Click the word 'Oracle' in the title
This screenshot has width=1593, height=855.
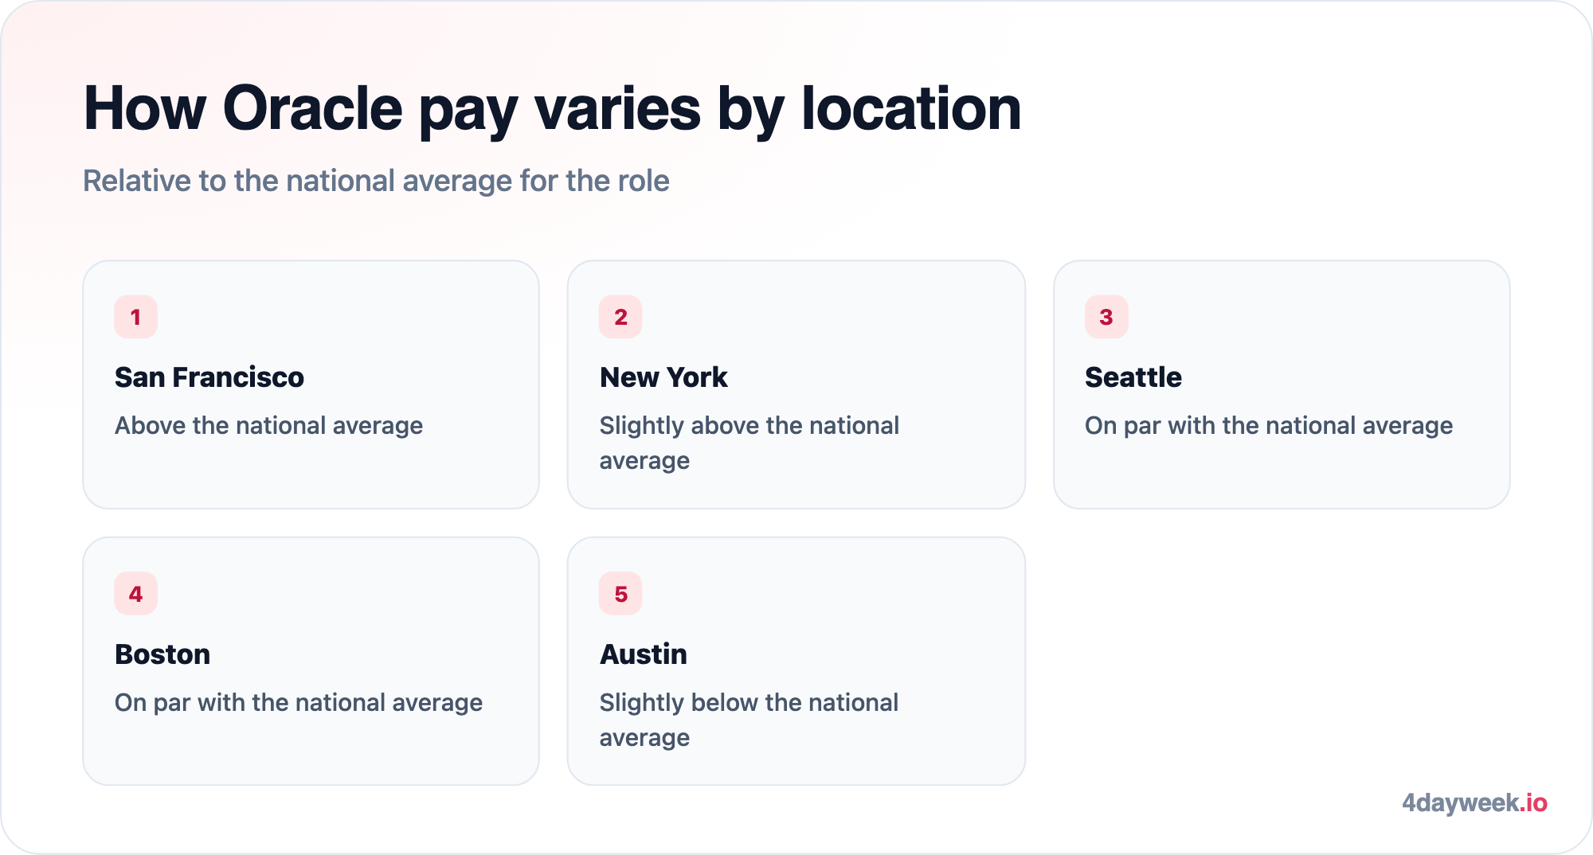(313, 108)
